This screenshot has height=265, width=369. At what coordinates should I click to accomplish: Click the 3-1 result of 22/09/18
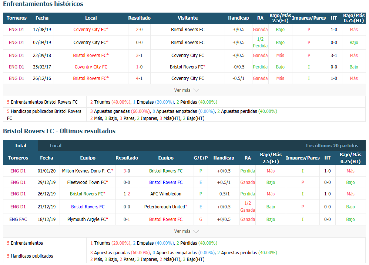pos(139,55)
